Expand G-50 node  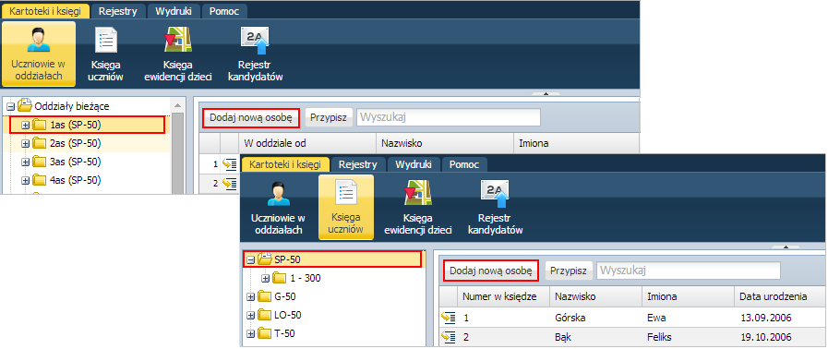coord(251,297)
